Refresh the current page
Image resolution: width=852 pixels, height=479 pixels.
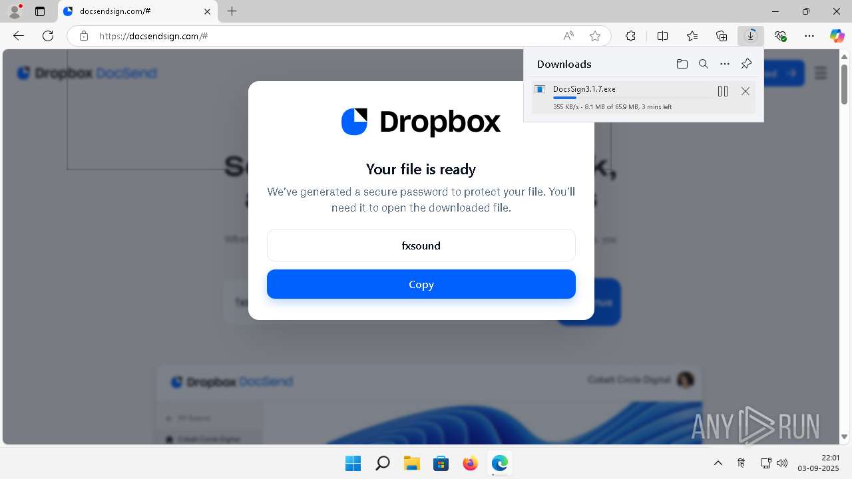pos(48,36)
